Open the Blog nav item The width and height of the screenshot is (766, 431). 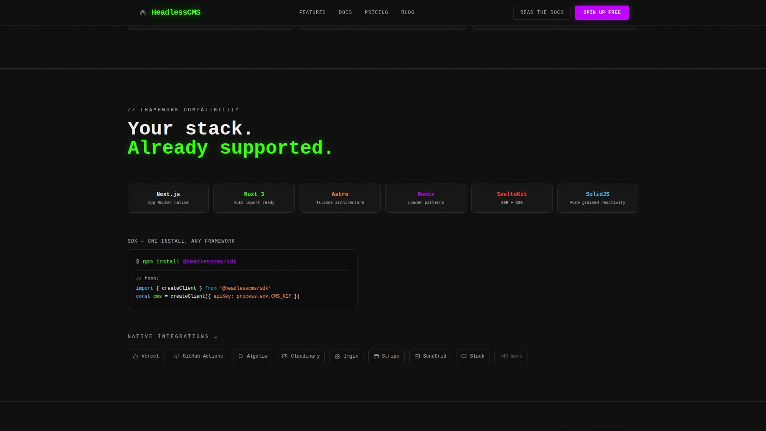pyautogui.click(x=408, y=12)
